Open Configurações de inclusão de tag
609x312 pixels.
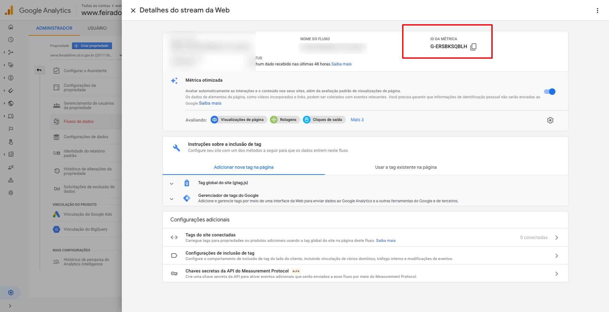365,256
